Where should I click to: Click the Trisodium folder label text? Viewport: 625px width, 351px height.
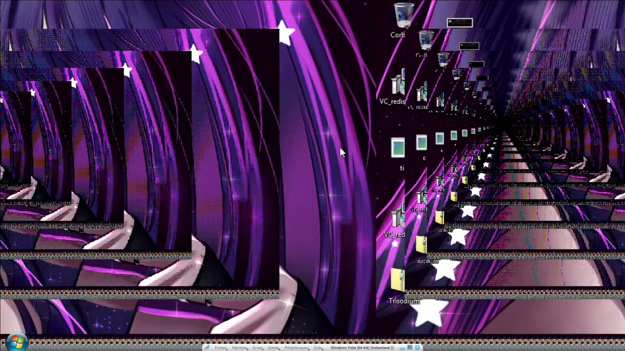(x=404, y=301)
